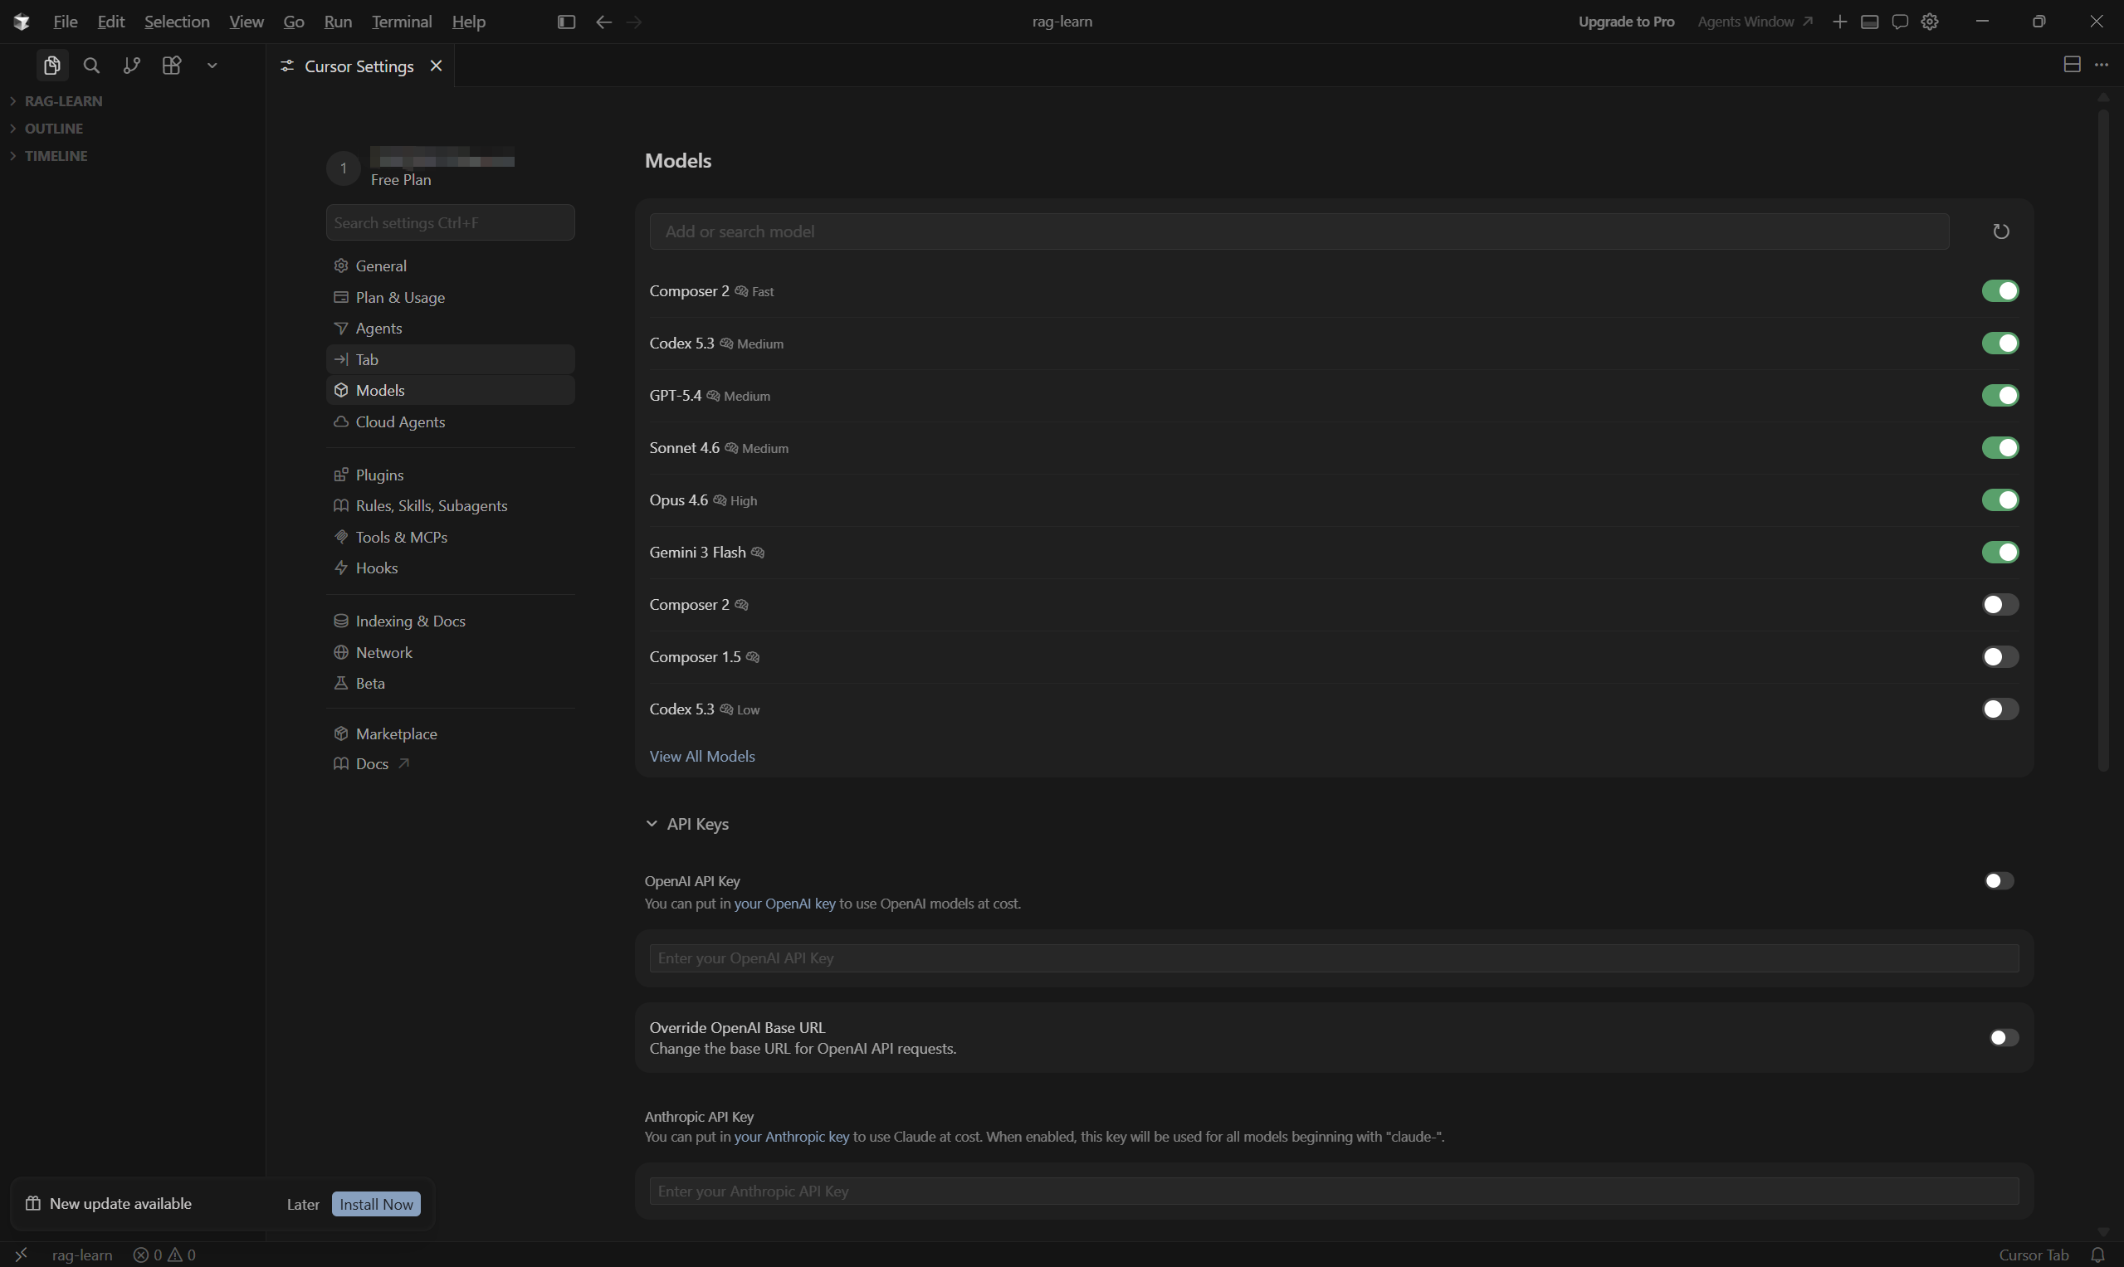
Task: Click the remote connection status icon
Action: point(22,1255)
